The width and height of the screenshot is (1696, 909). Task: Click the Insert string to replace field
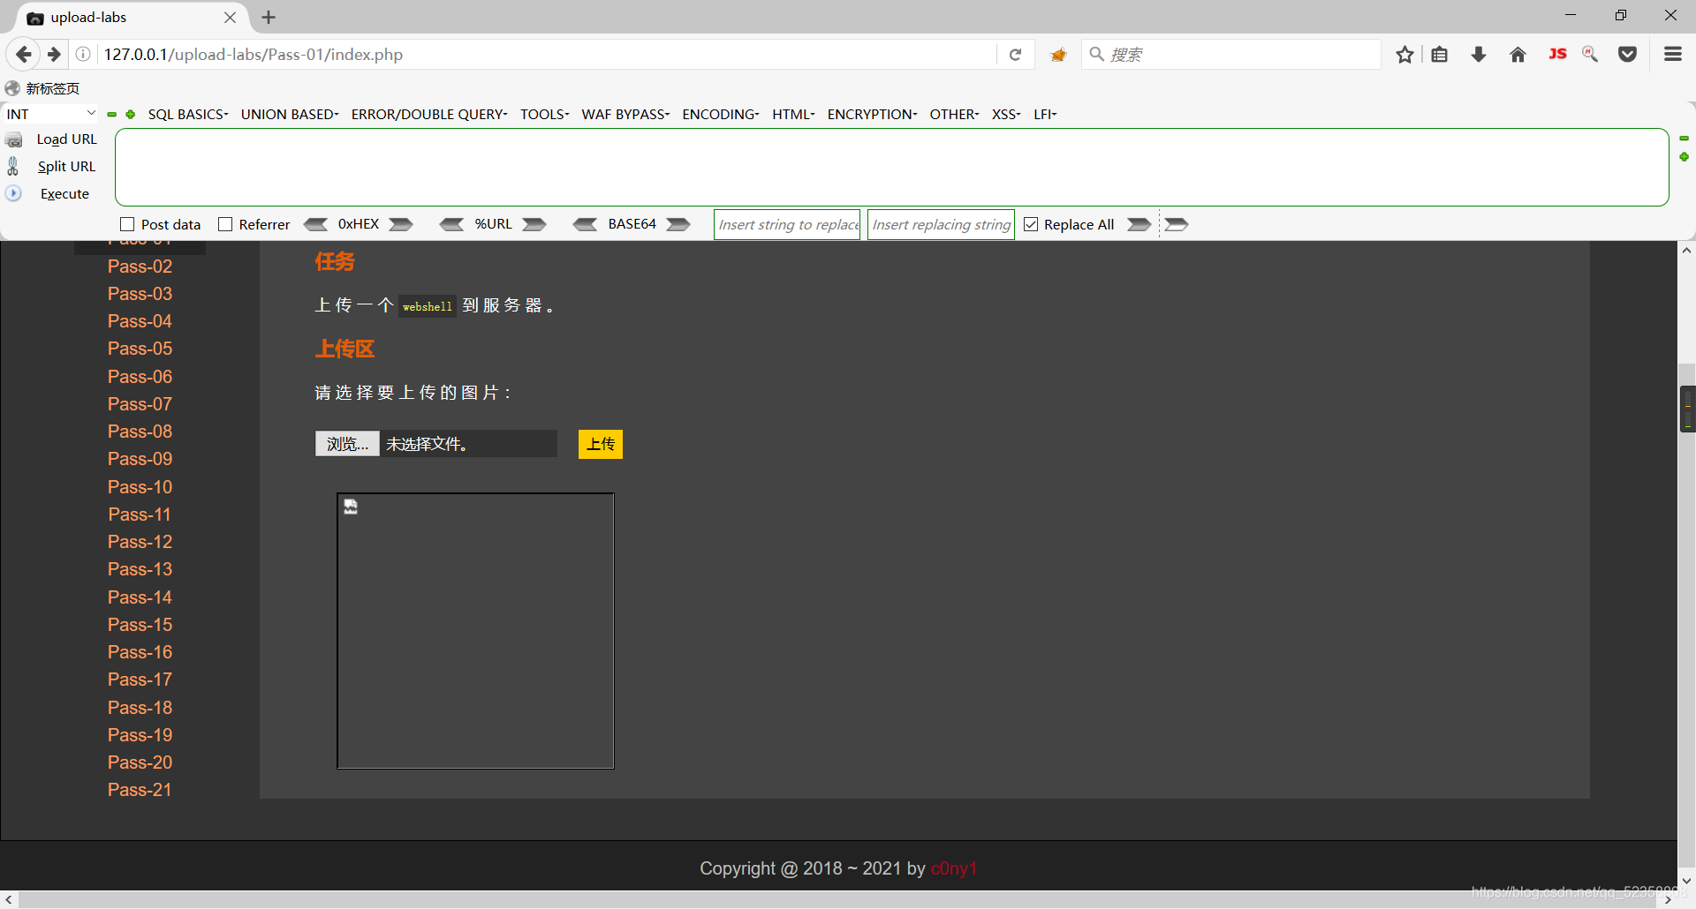point(787,224)
